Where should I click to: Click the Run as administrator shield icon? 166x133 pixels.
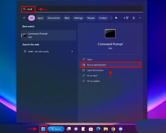tap(84, 65)
